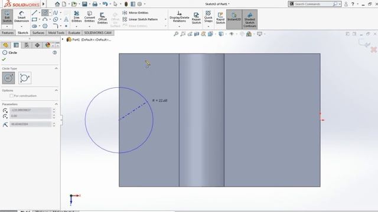Select the Spline sketch tool
Screen dimensions: 378x212
(x=56, y=12)
